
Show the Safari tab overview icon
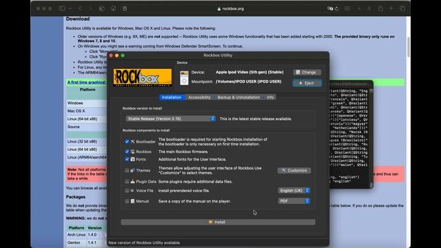(402, 8)
